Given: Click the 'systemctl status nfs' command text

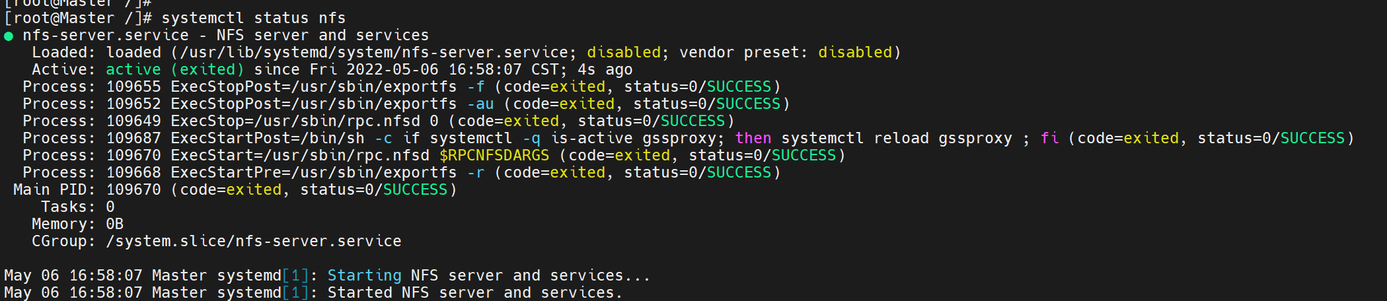Looking at the screenshot, I should coord(254,18).
